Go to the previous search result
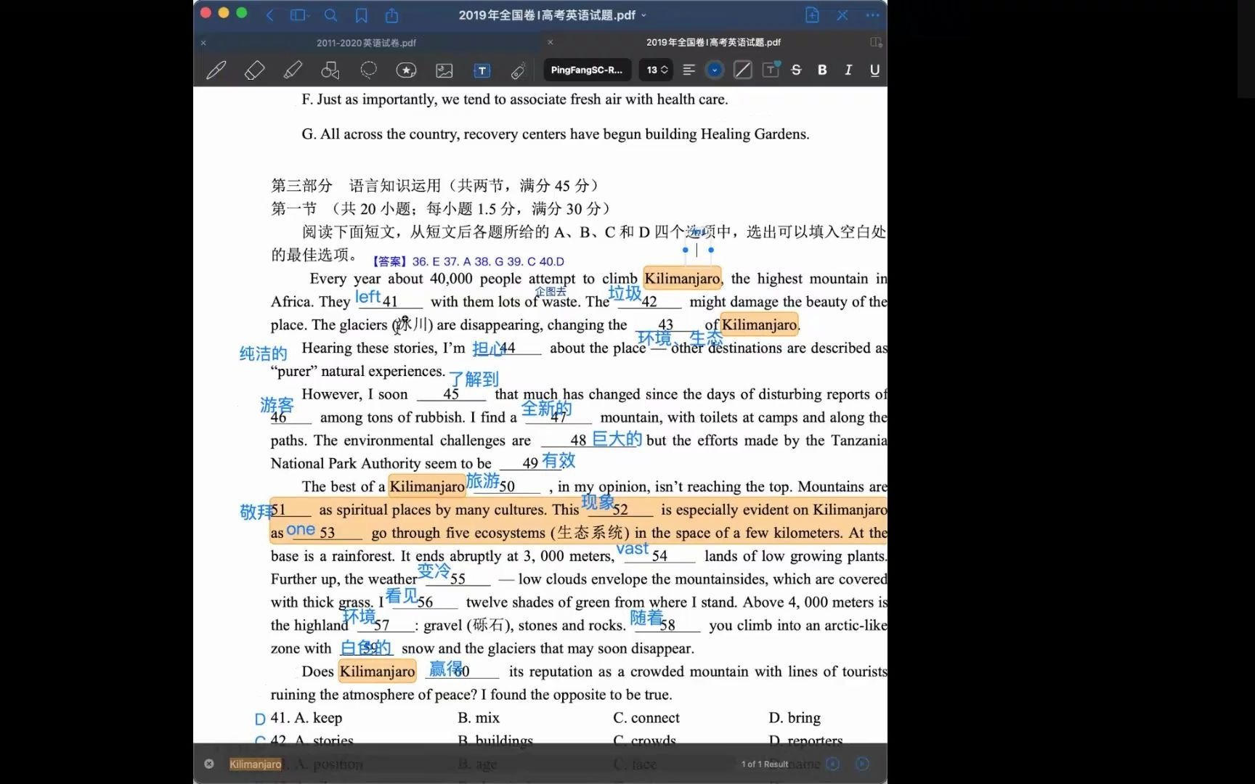 click(833, 764)
